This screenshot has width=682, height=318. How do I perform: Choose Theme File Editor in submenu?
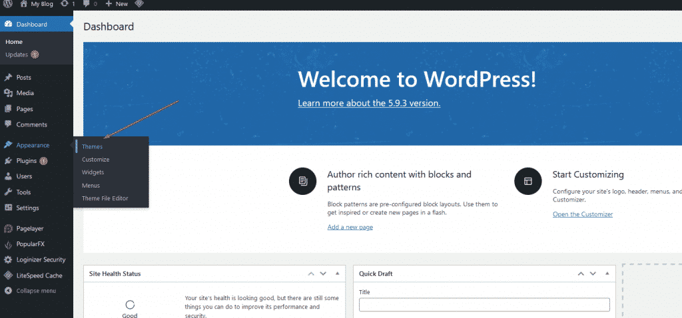pos(105,198)
